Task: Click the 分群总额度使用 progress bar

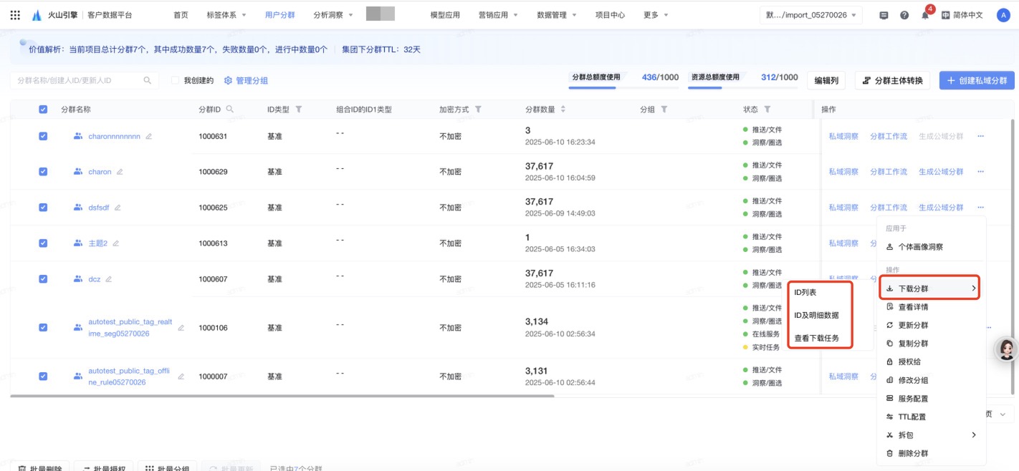Action: [623, 87]
